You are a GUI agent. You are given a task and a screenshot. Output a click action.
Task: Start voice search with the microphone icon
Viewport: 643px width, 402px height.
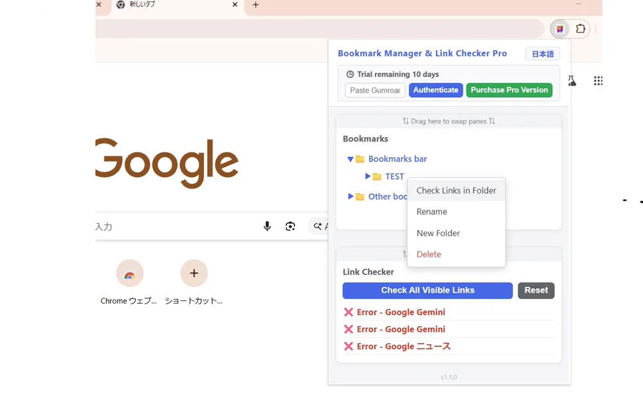tap(267, 226)
